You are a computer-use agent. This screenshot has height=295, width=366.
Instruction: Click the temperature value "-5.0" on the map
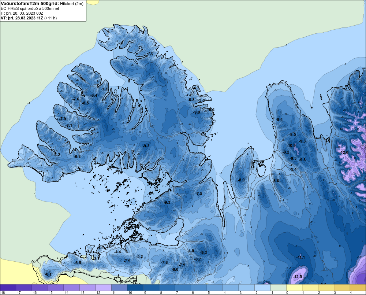point(201,100)
